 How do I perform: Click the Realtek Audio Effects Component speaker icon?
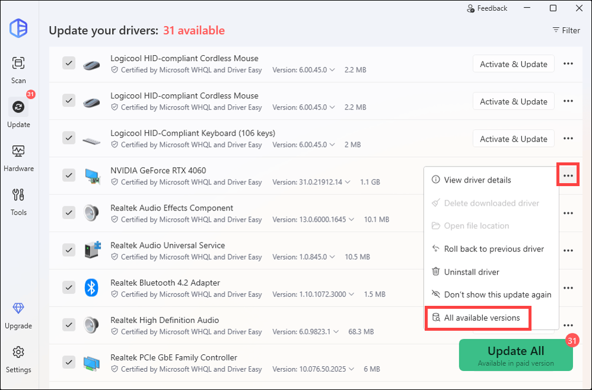(x=91, y=213)
